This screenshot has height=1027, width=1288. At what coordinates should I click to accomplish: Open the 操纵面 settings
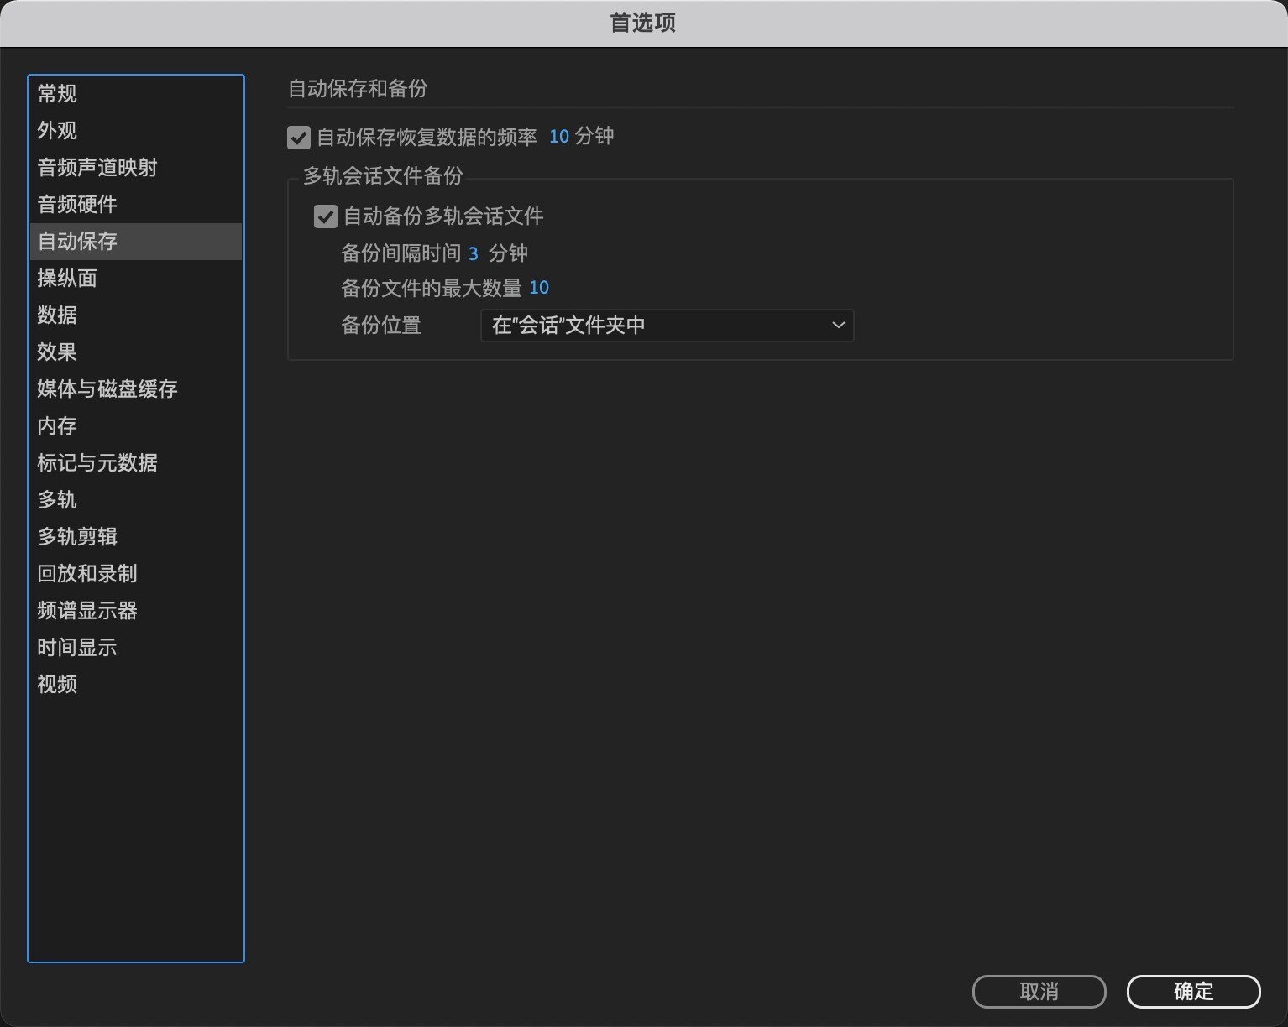[67, 279]
